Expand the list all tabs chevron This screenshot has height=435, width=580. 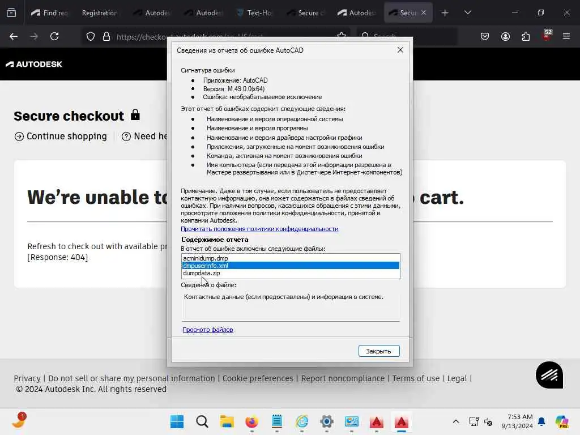click(x=467, y=12)
